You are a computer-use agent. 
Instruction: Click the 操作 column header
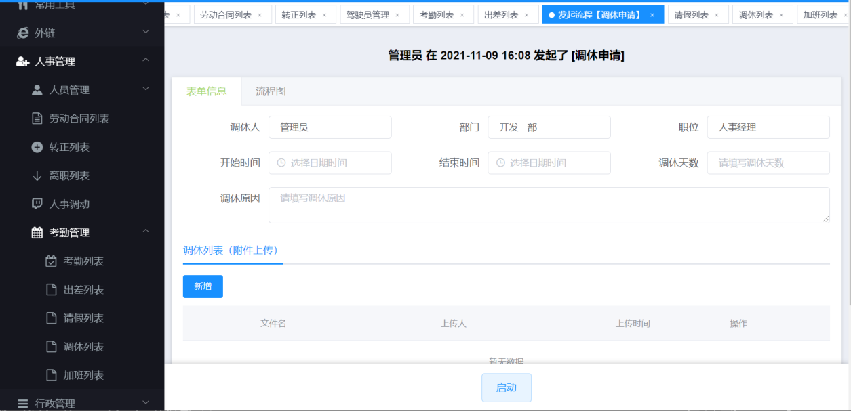pyautogui.click(x=738, y=323)
